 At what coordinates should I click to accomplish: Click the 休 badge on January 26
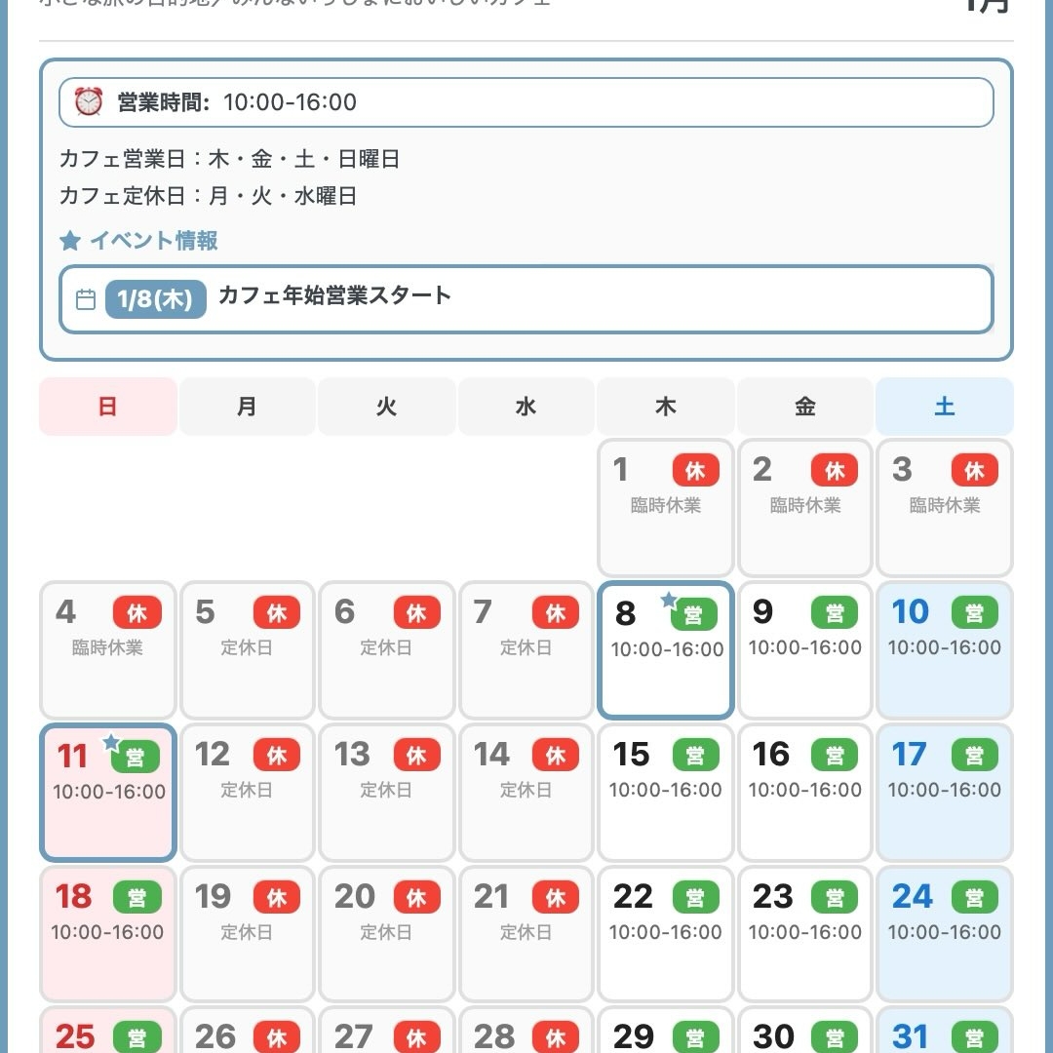[x=278, y=1038]
